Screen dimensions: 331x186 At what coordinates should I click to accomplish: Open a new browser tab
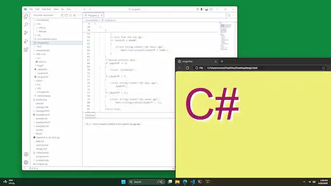(222, 61)
